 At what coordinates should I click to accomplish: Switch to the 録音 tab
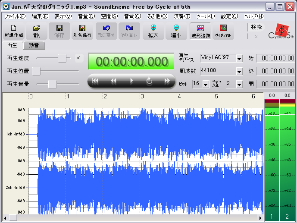34,45
